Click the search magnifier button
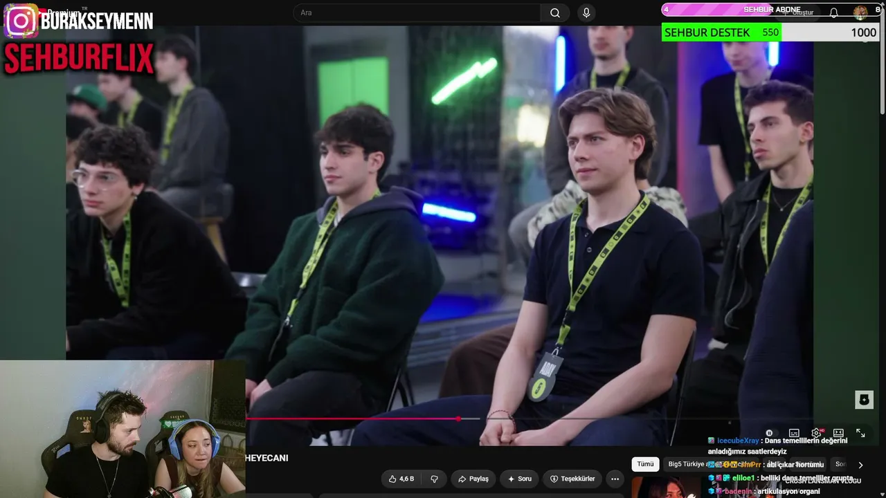Viewport: 886px width, 498px height. 555,13
